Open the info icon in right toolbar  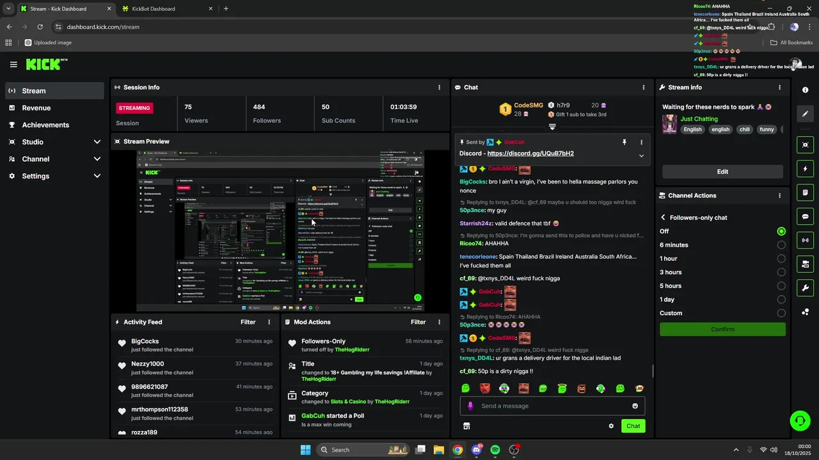click(x=806, y=90)
